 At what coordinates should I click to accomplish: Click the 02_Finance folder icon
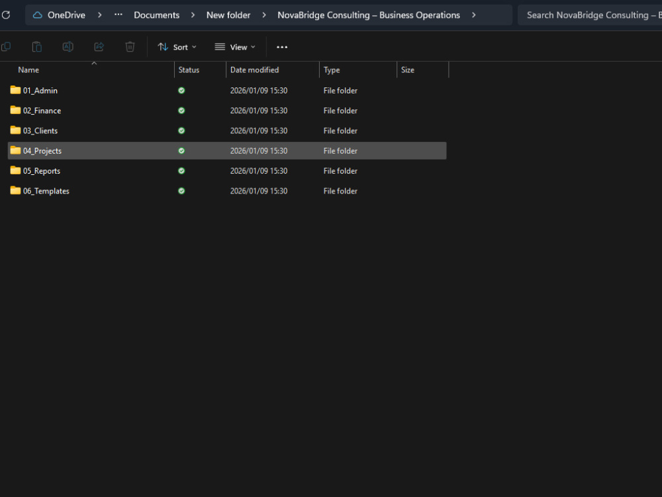(x=16, y=110)
